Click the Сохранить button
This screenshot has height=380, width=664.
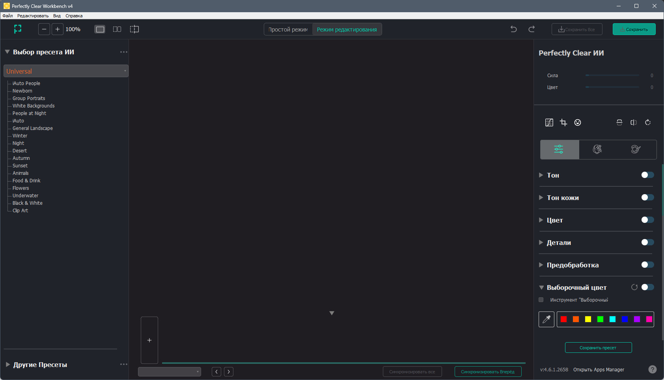tap(634, 29)
